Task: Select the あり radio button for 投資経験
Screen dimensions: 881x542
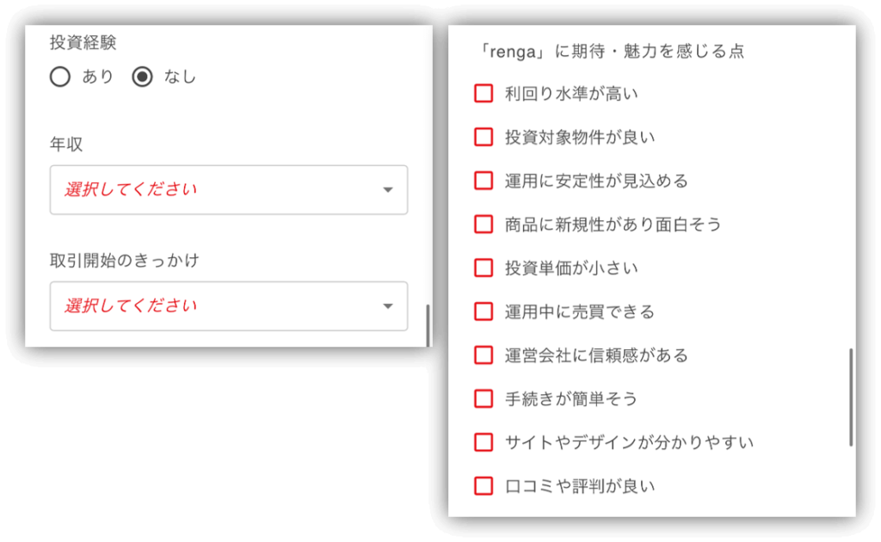Action: tap(59, 77)
